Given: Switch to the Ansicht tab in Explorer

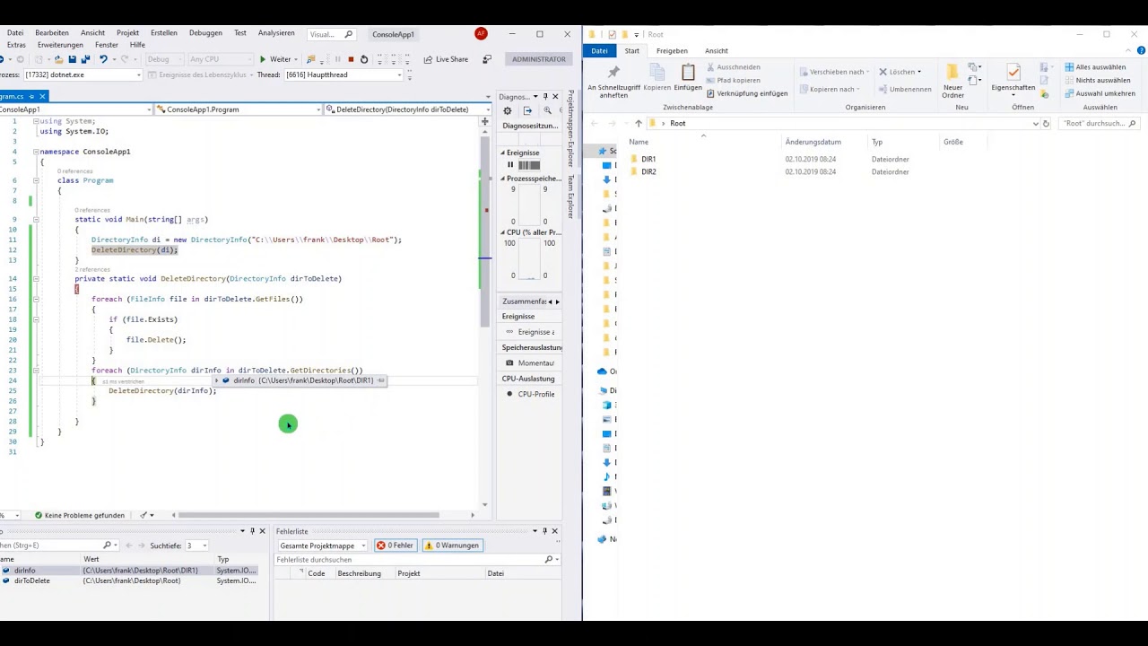Looking at the screenshot, I should [717, 51].
